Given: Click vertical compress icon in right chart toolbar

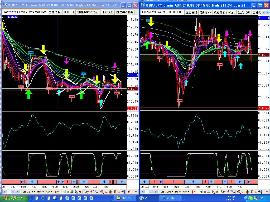Looking at the screenshot, I should [x=256, y=192].
